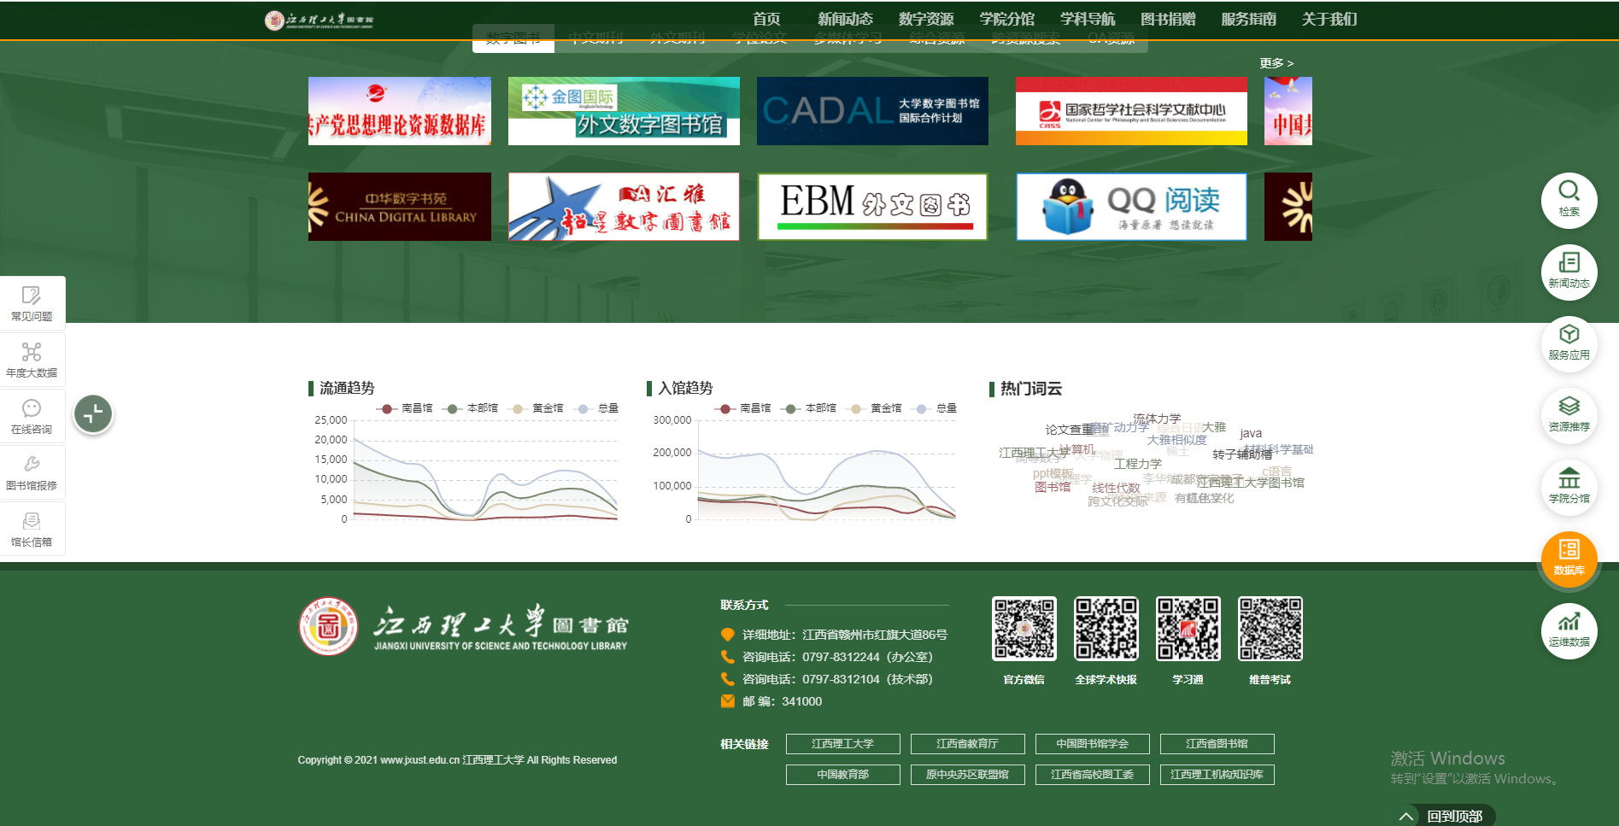Open 常见问题 in the left sidebar

32,304
